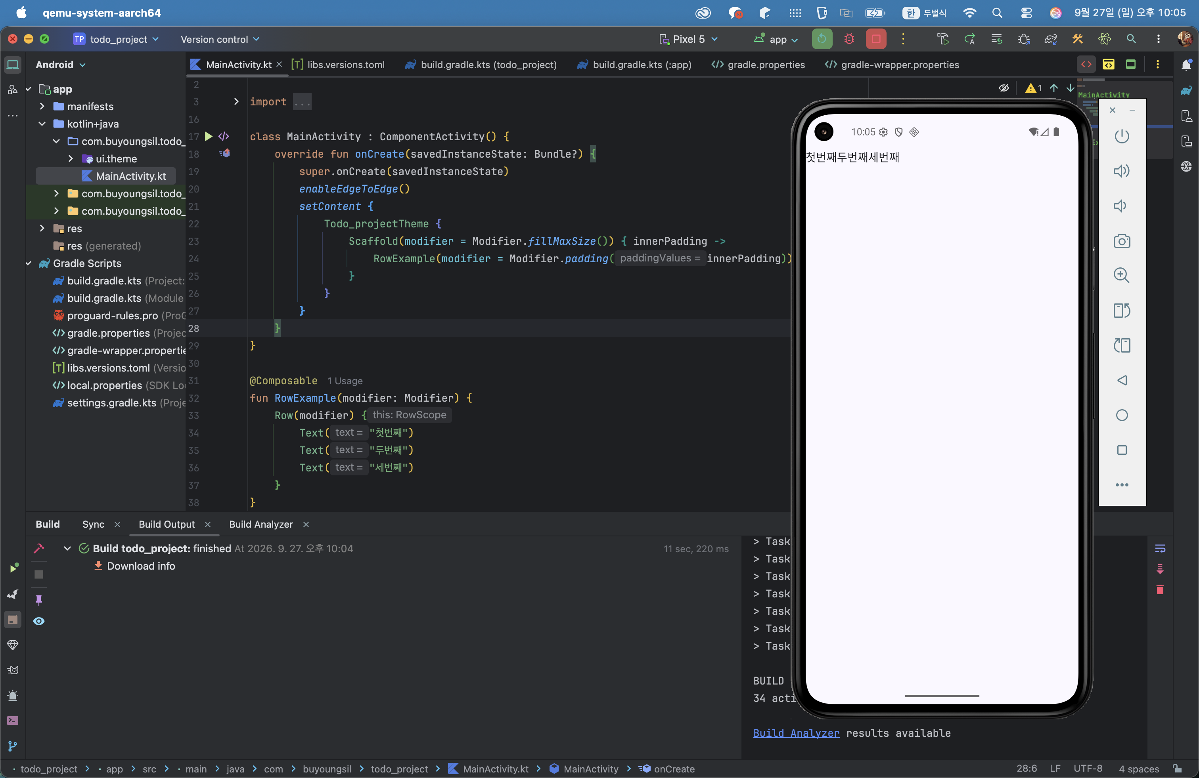The width and height of the screenshot is (1199, 778).
Task: Open the Terminal tool window
Action: [13, 721]
